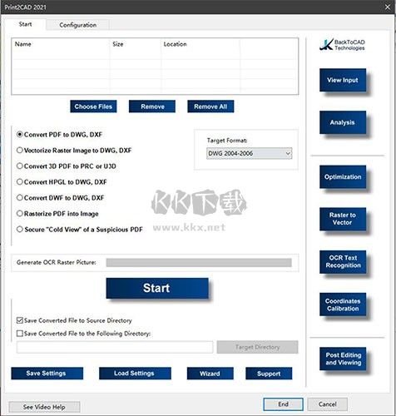Click the Generate OCR Raster Picture progress bar
Image resolution: width=396 pixels, height=416 pixels.
199,263
